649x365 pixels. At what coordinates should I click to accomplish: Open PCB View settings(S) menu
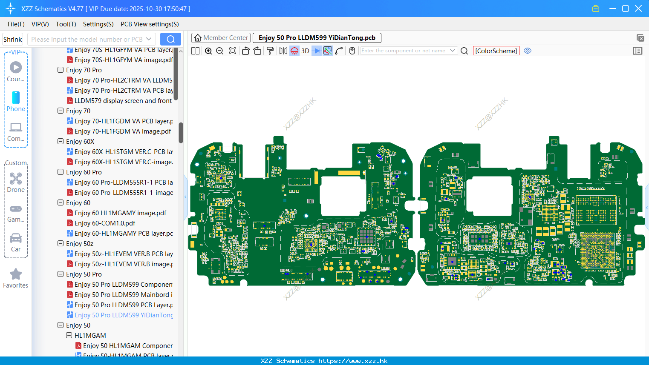click(150, 24)
